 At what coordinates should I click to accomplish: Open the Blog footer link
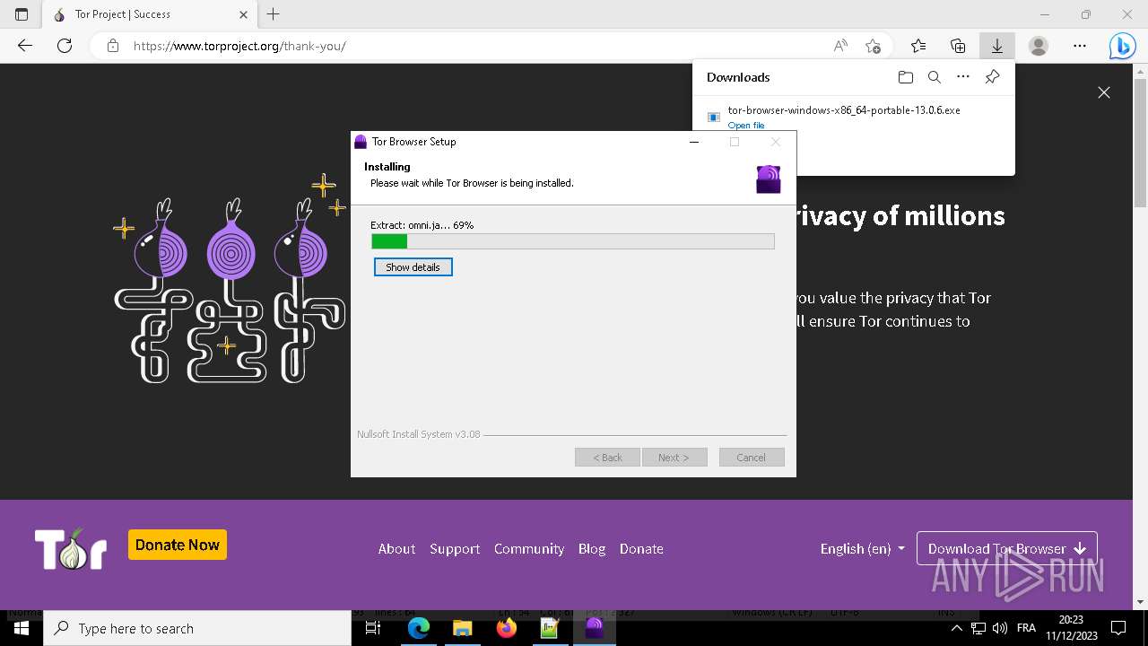[x=592, y=549]
